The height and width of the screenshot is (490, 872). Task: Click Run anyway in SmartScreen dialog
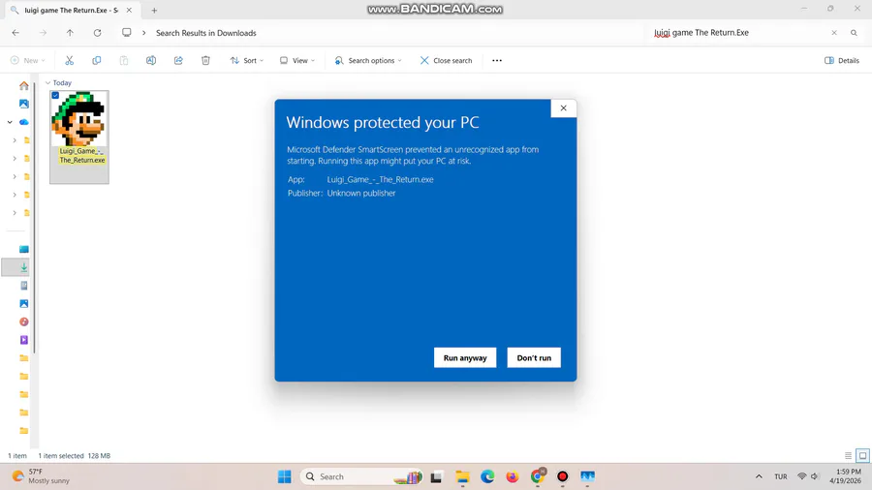pos(465,357)
